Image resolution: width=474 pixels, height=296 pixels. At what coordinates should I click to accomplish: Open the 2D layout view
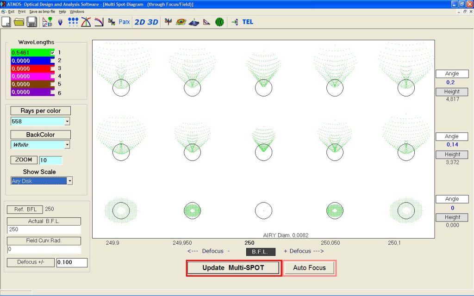139,22
